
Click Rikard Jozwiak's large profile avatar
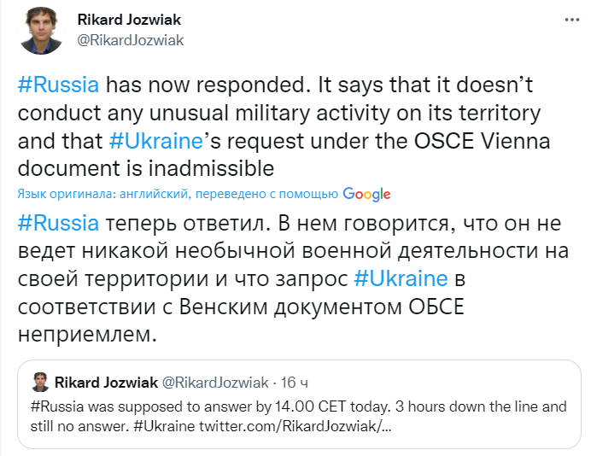point(41,31)
